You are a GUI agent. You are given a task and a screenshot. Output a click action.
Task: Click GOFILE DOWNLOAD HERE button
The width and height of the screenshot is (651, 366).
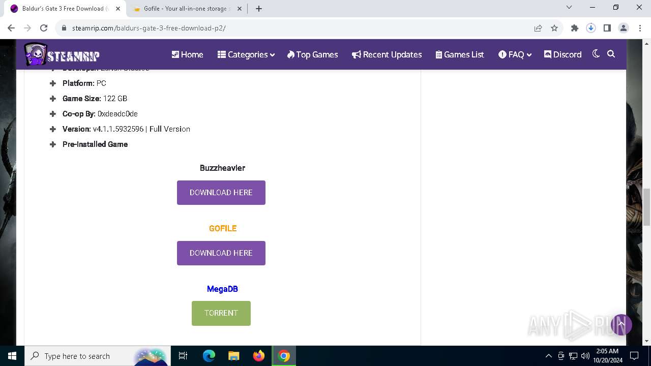point(221,253)
